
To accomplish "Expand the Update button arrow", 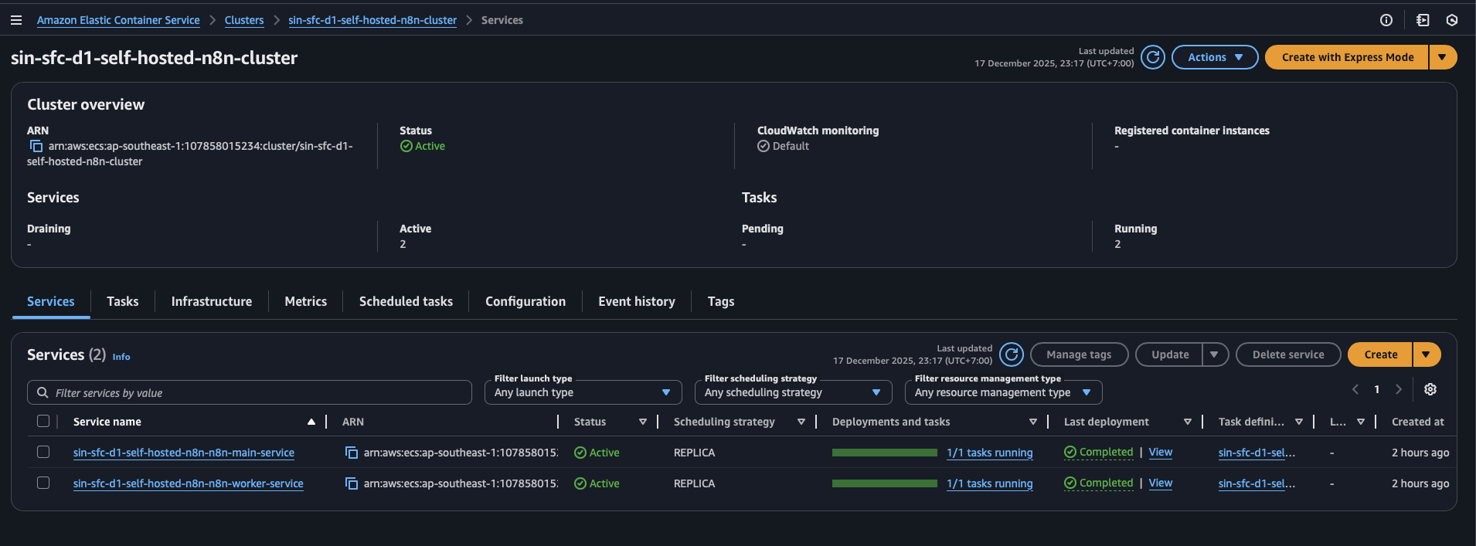I will (x=1215, y=354).
